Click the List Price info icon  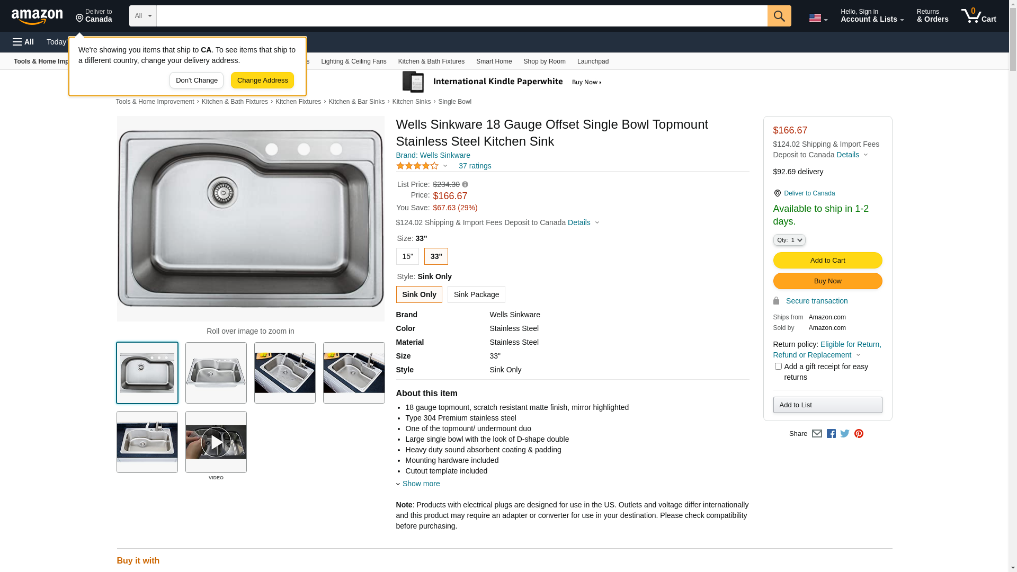click(x=465, y=185)
